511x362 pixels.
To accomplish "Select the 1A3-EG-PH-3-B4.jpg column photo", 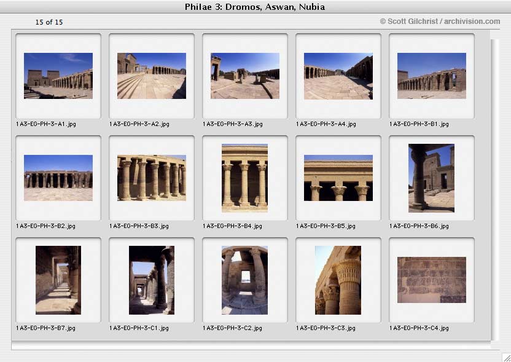I will pos(244,178).
